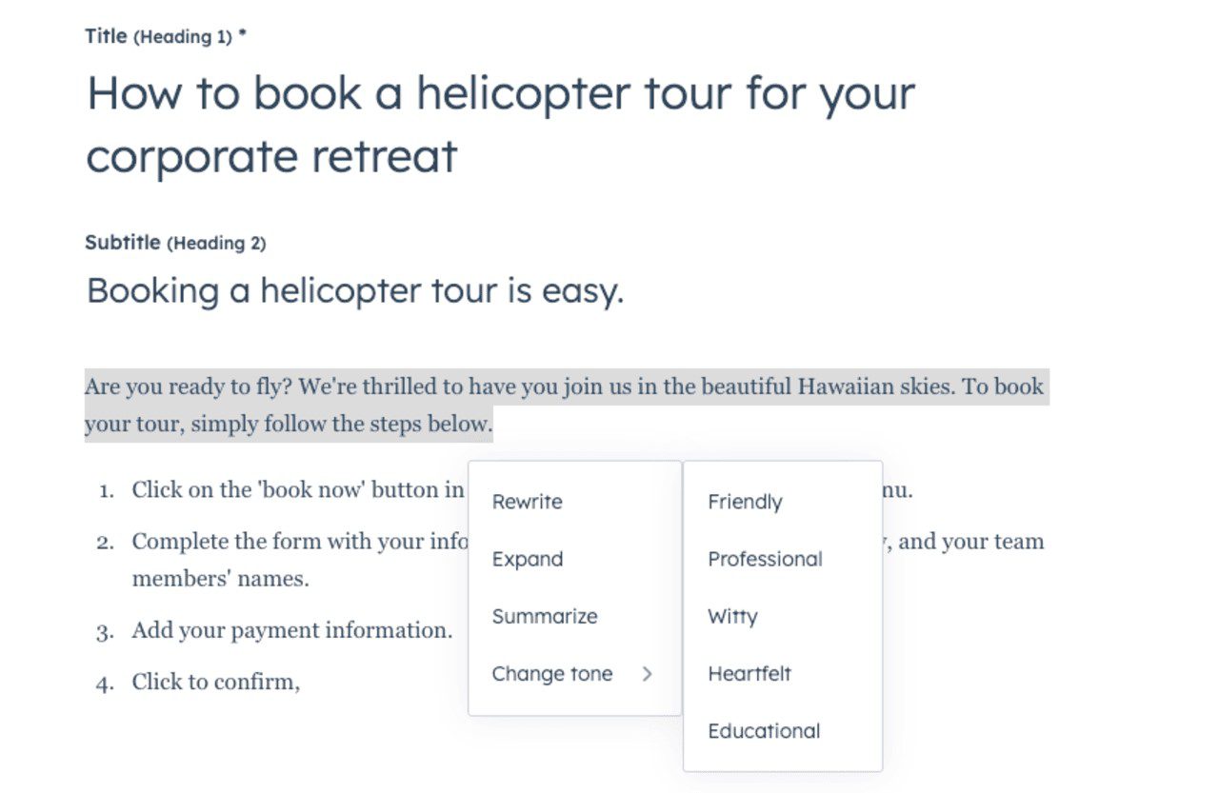Screen dimensions: 1219x793
Task: Click the subtitle about easy booking
Action: coord(353,290)
